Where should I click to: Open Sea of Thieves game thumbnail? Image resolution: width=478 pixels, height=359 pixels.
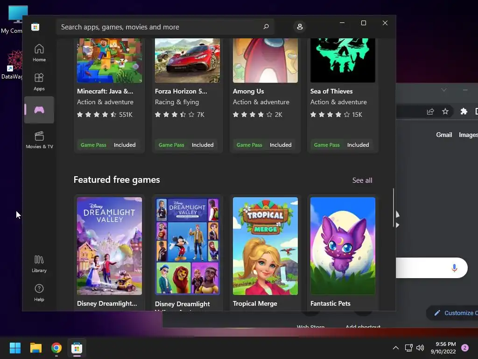[x=343, y=60]
